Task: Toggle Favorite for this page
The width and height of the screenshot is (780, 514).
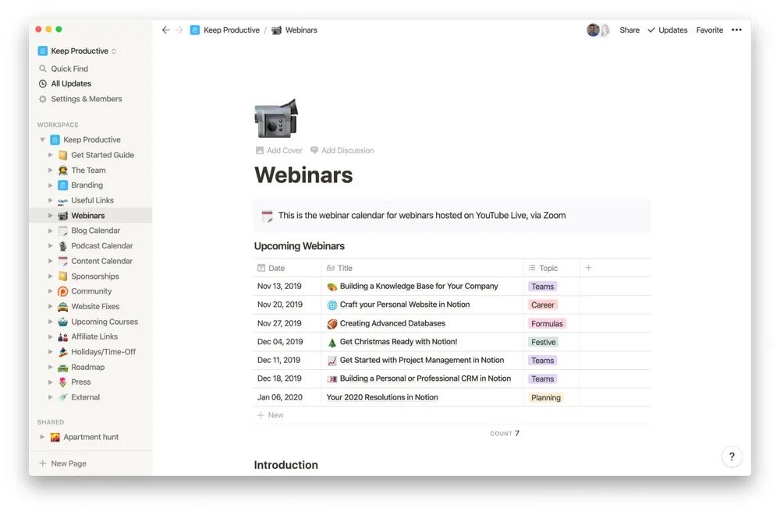Action: (x=709, y=30)
